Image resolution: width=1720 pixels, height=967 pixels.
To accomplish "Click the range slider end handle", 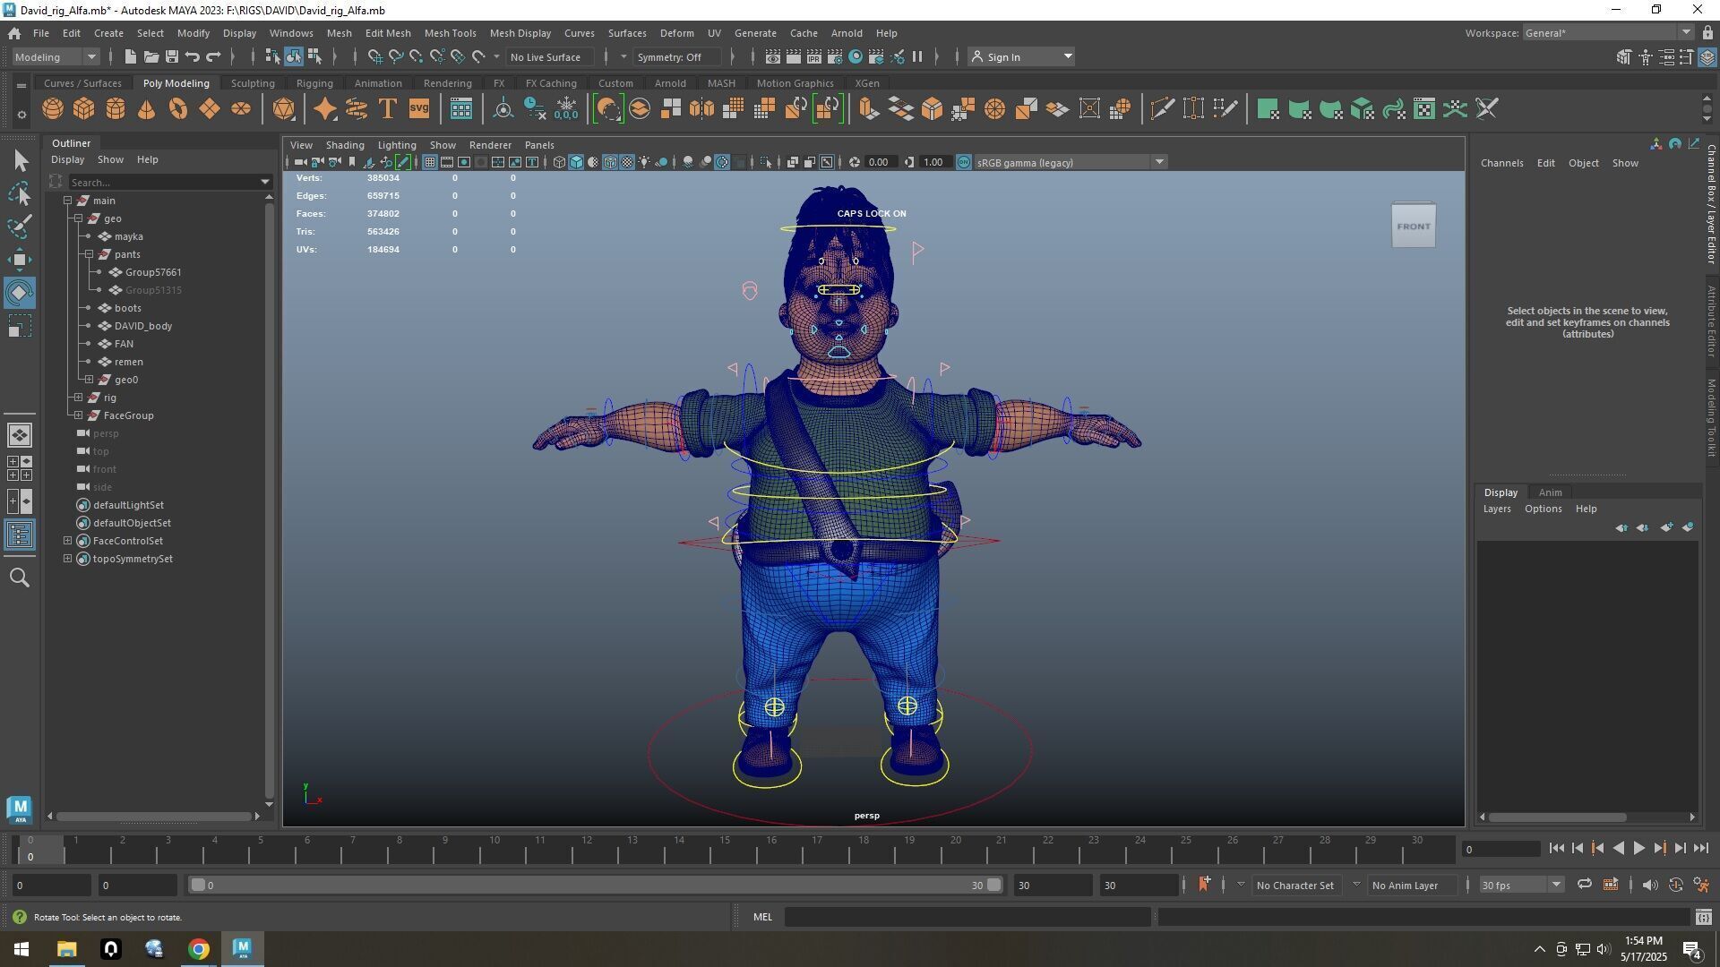I will point(993,885).
